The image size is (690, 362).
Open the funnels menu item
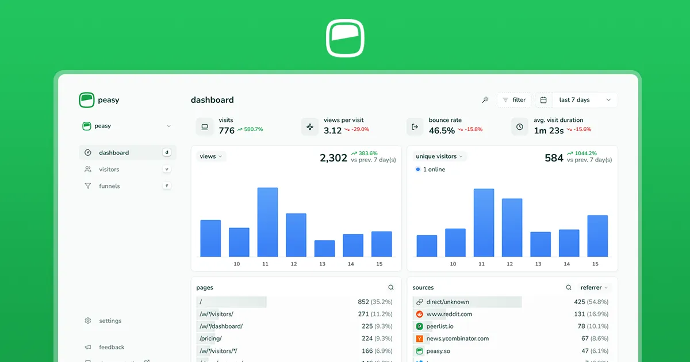[109, 186]
